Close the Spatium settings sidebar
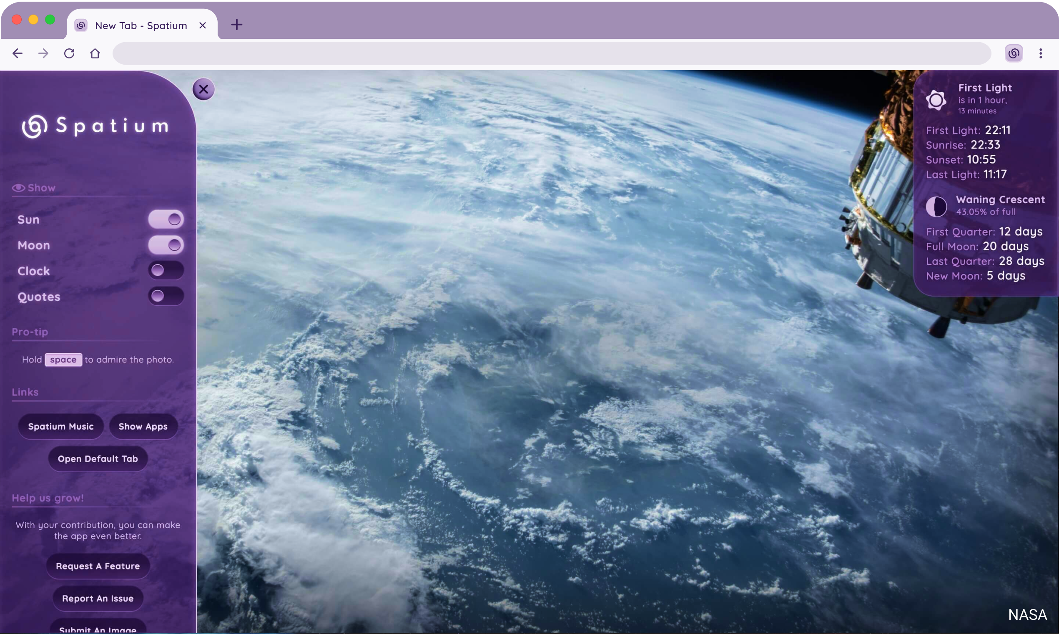The width and height of the screenshot is (1059, 634). tap(203, 89)
